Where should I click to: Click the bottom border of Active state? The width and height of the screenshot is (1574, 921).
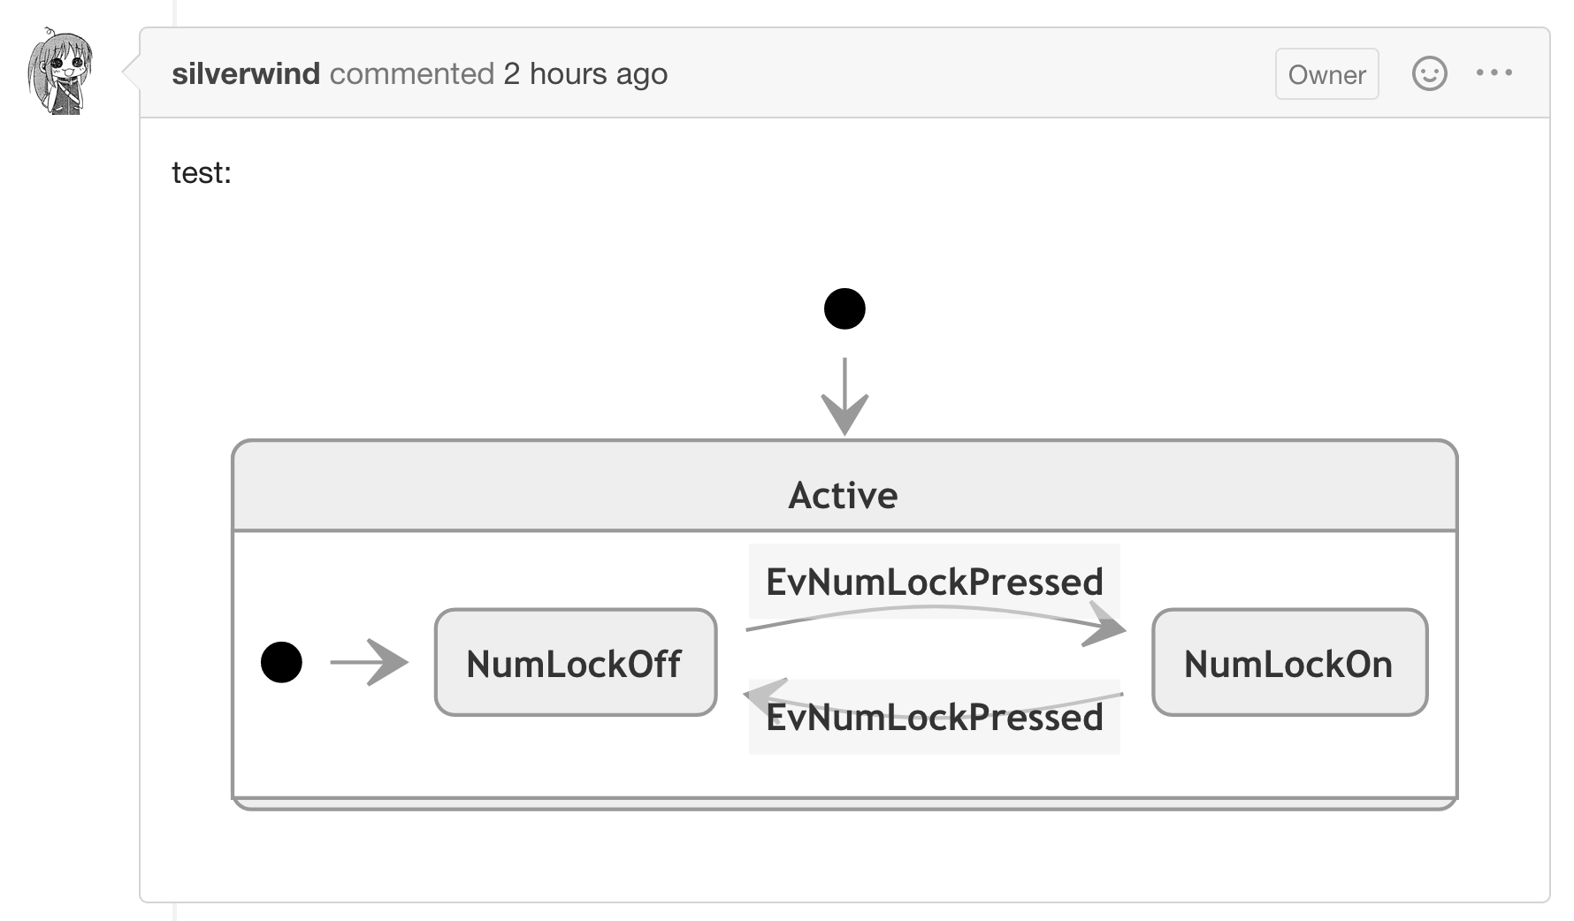(x=844, y=803)
